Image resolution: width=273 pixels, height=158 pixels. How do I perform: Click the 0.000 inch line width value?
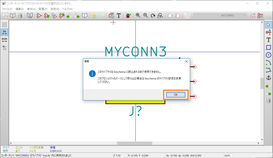(x=56, y=151)
